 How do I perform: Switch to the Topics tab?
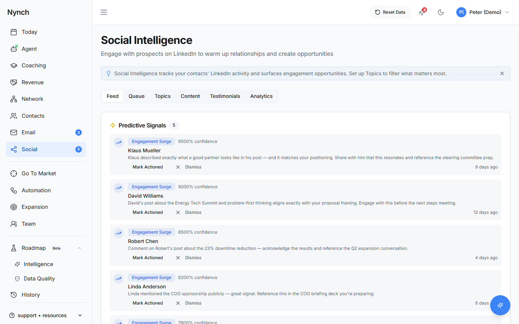click(x=163, y=96)
